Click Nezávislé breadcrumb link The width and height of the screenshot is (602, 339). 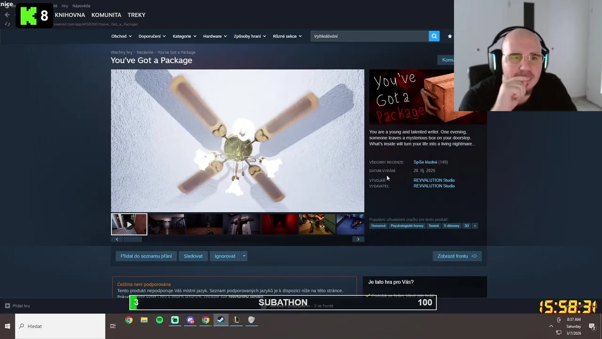click(145, 52)
